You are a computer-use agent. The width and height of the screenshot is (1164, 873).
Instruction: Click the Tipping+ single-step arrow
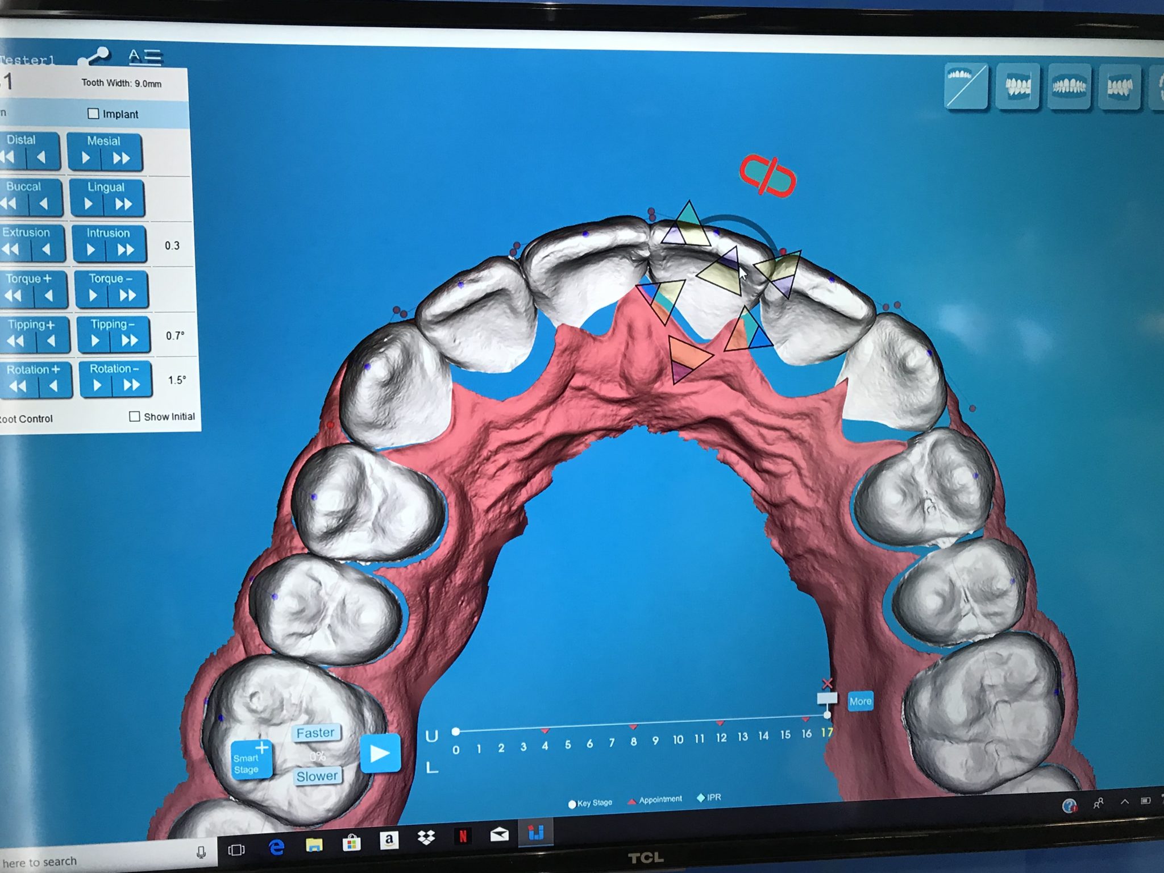coord(51,341)
